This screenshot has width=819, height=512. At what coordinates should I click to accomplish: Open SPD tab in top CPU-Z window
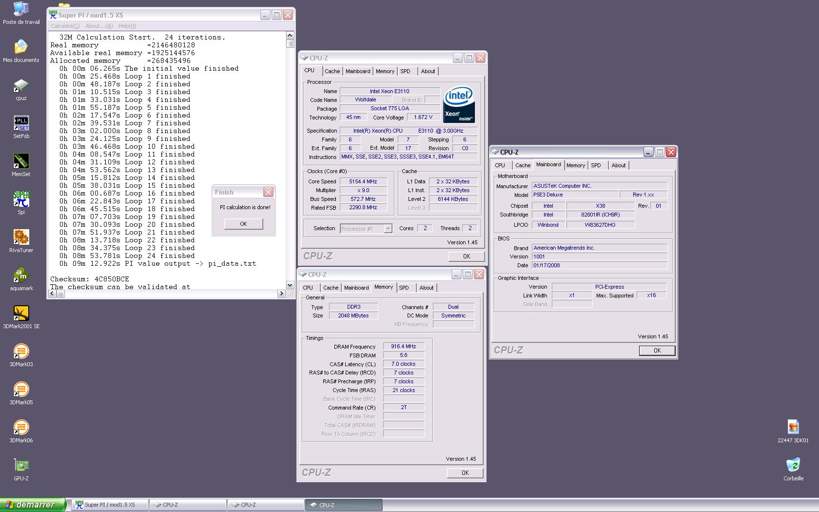click(405, 71)
